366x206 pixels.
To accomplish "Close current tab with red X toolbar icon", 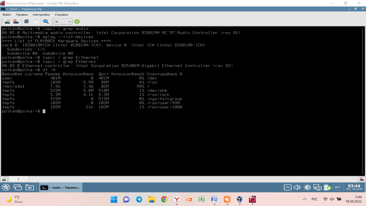I will (x=16, y=22).
